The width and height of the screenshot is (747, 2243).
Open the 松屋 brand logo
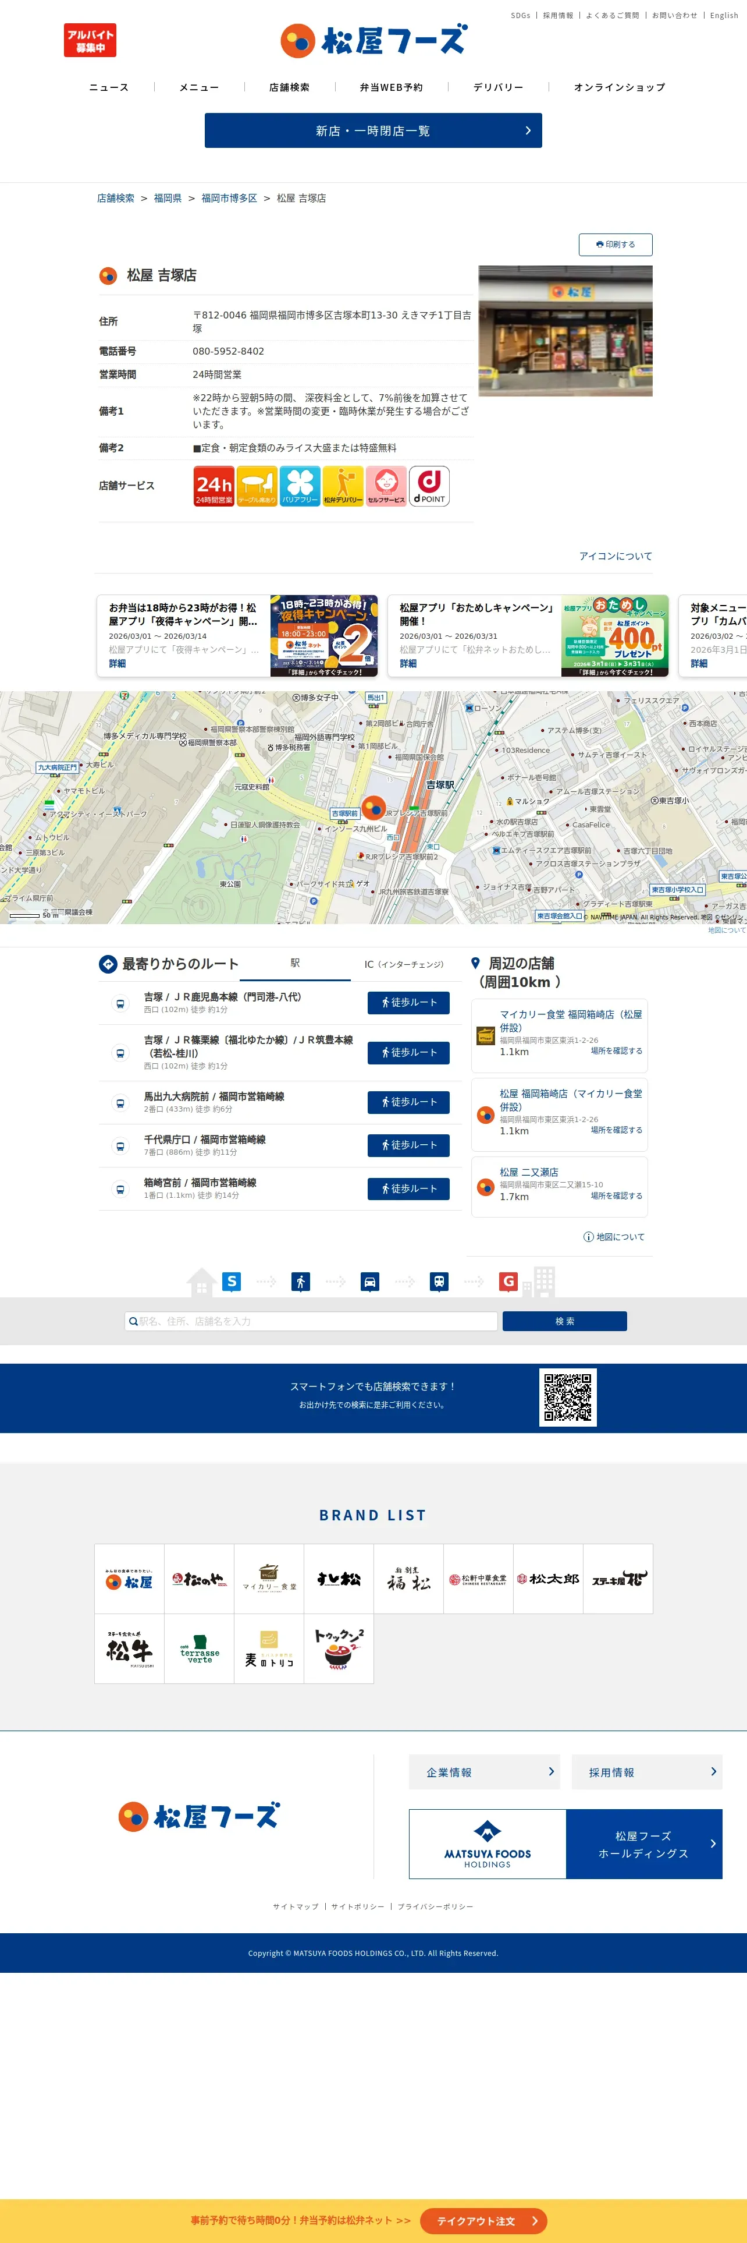(130, 1580)
